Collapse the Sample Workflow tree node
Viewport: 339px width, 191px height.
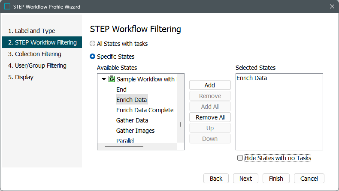104,79
